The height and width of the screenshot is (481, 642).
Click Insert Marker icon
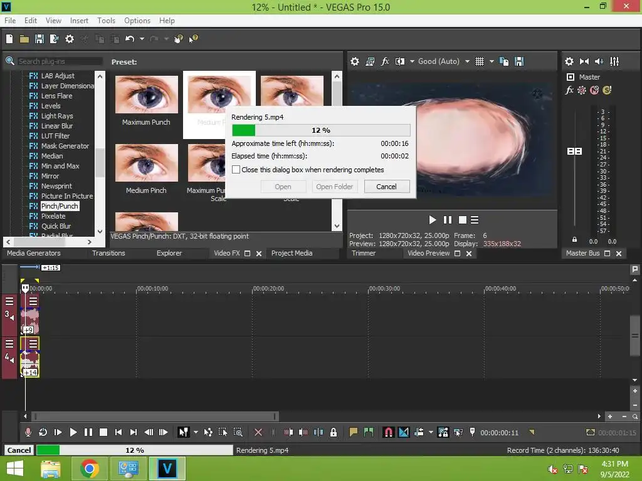tap(354, 432)
